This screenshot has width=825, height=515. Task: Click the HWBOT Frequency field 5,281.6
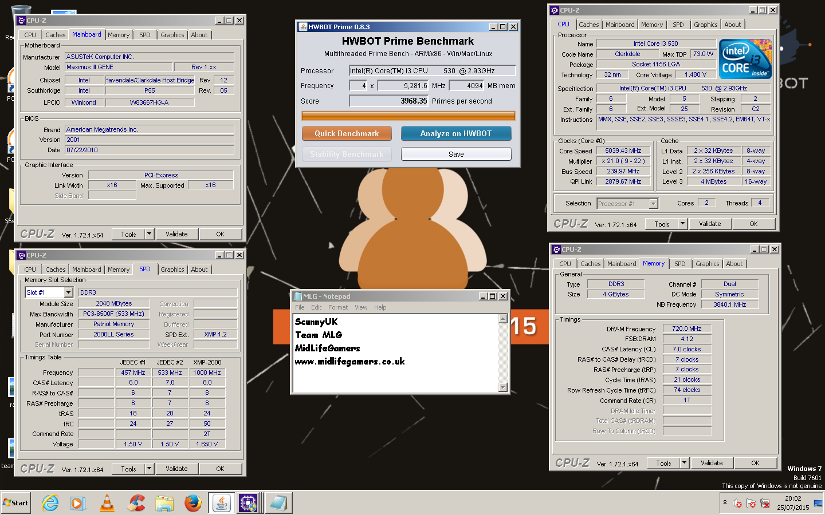(403, 85)
